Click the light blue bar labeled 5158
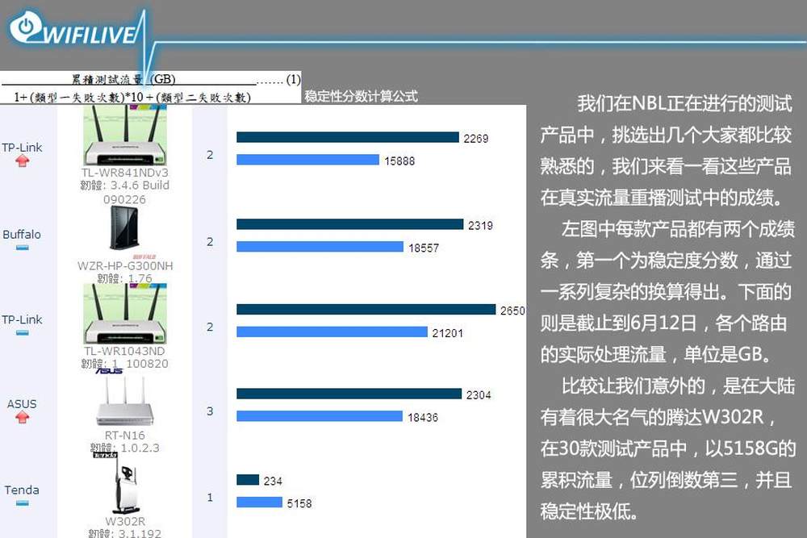Image resolution: width=807 pixels, height=538 pixels. tap(259, 502)
